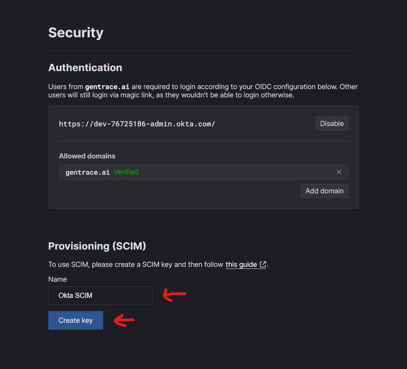Image resolution: width=407 pixels, height=369 pixels.
Task: Click the verified gentrace.ai domain entry
Action: click(87, 172)
